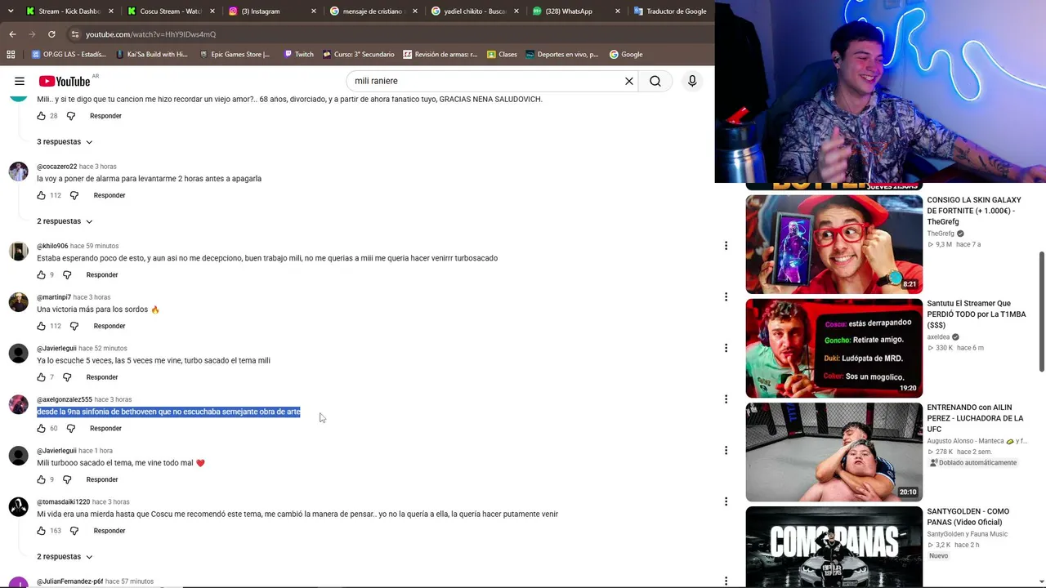
Task: Open the axeldea channel name
Action: [x=938, y=336]
